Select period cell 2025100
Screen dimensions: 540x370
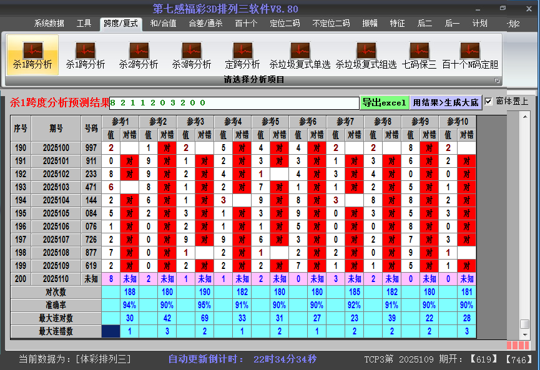(x=56, y=148)
